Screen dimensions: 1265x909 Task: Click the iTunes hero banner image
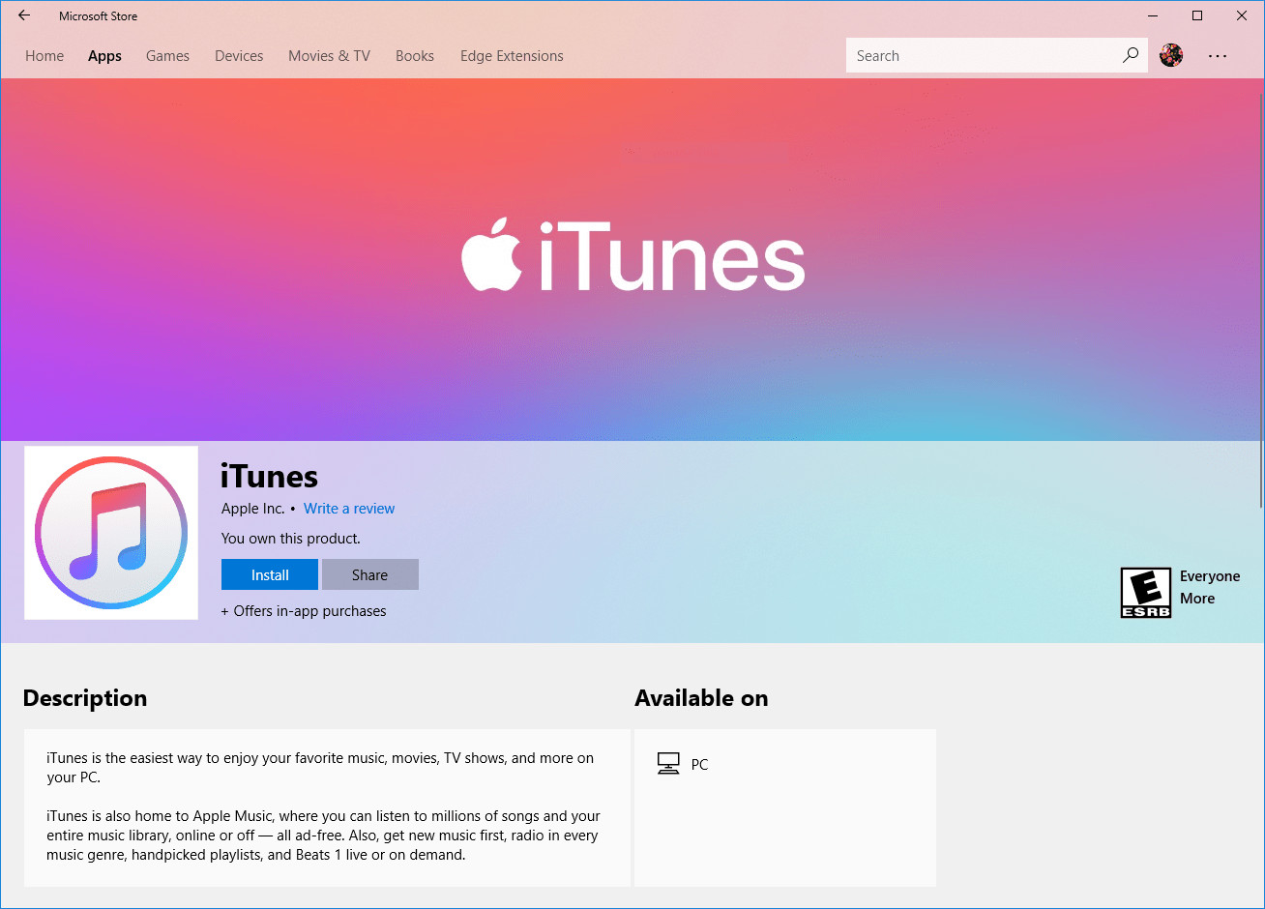(632, 259)
